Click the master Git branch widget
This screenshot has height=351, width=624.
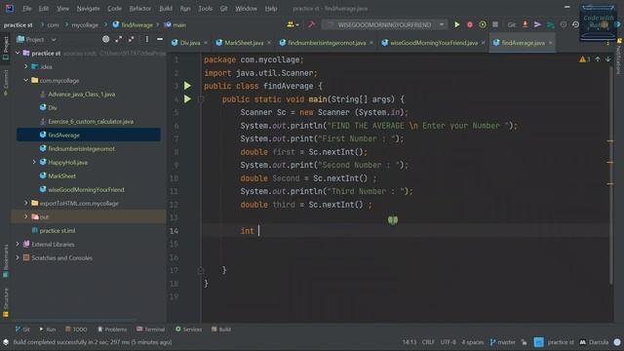coord(502,342)
